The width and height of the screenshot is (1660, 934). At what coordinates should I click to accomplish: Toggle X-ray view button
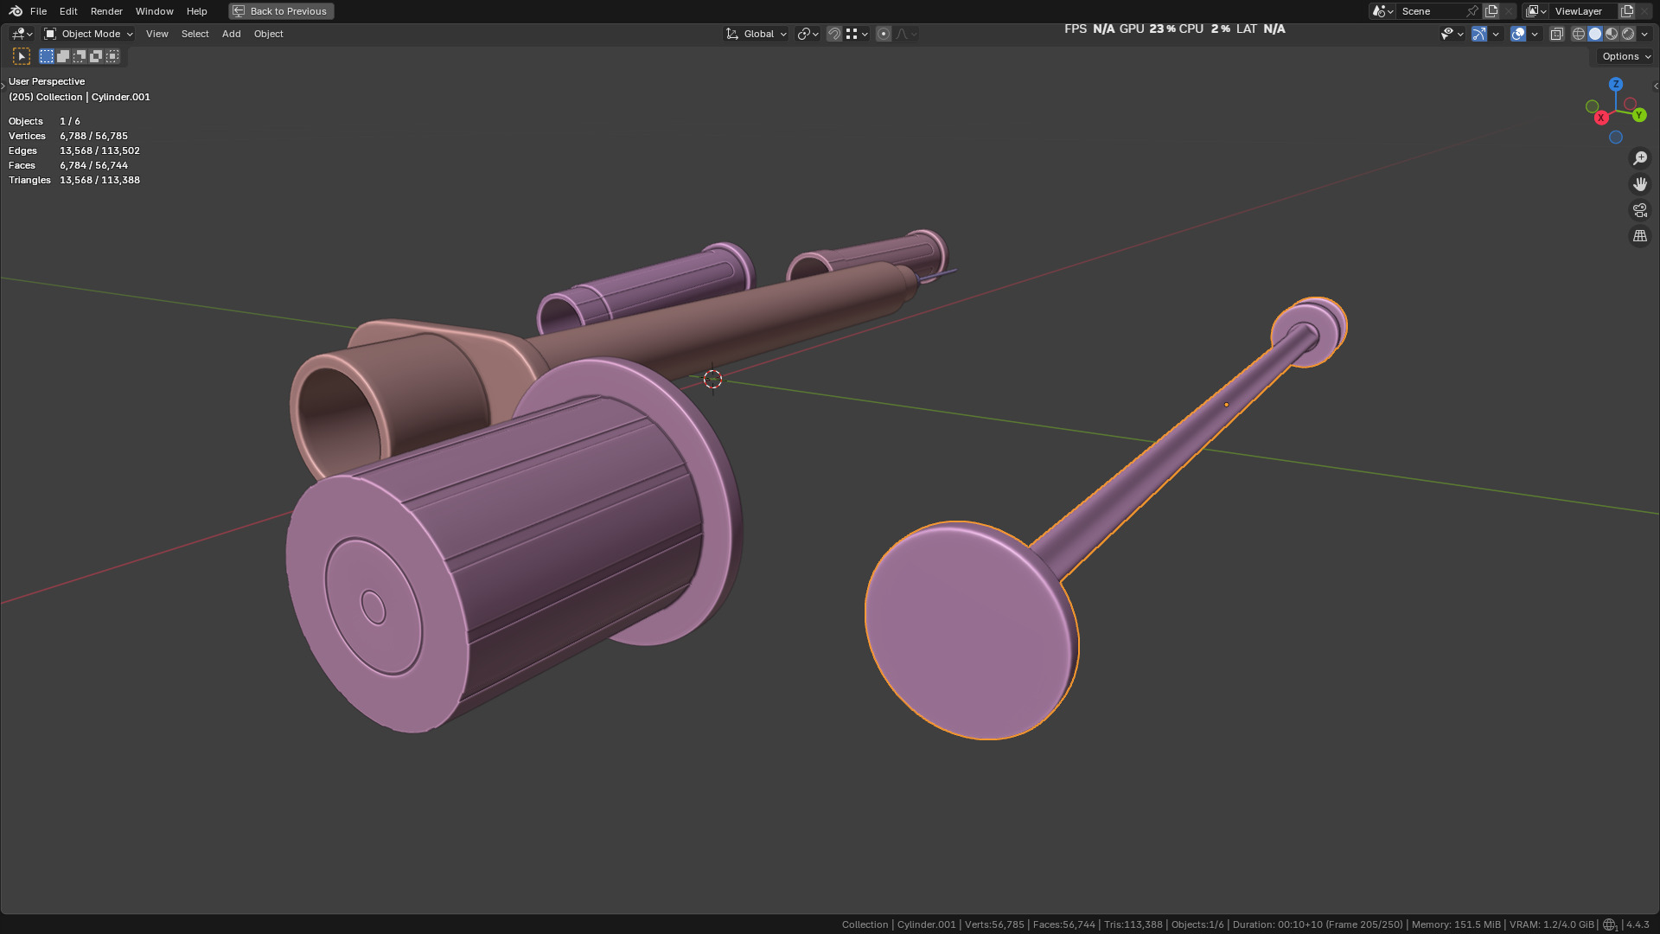1556,34
